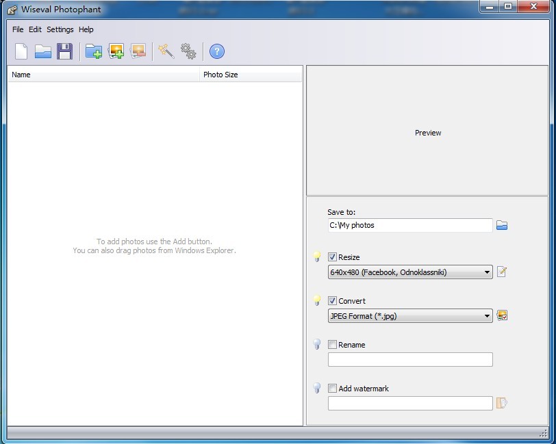Open the Settings menu
This screenshot has width=556, height=444.
(x=60, y=29)
